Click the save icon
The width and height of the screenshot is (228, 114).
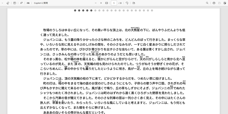point(219,3)
